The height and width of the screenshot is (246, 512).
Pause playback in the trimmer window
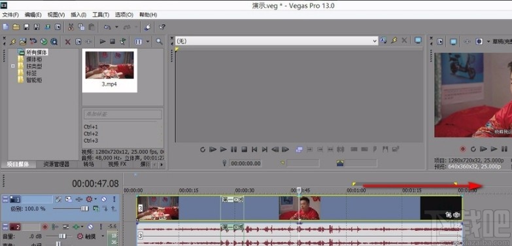233,149
